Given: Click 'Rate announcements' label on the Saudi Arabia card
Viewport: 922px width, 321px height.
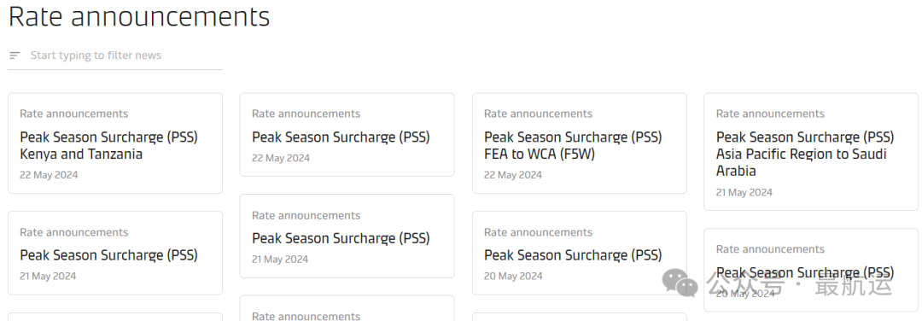Looking at the screenshot, I should coord(770,114).
